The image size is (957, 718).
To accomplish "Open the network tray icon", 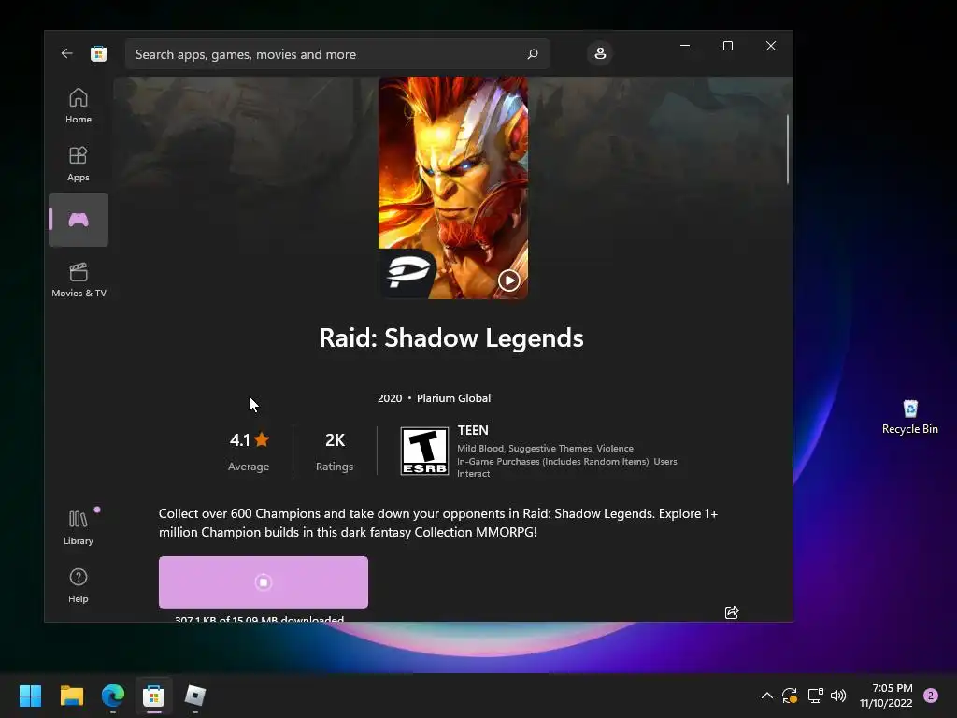I will click(815, 696).
